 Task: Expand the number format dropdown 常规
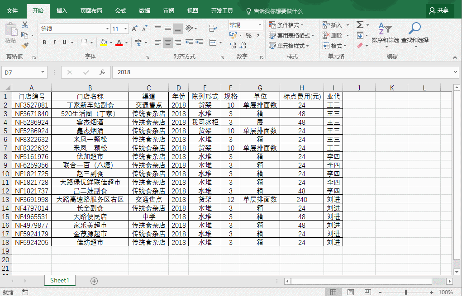click(260, 25)
